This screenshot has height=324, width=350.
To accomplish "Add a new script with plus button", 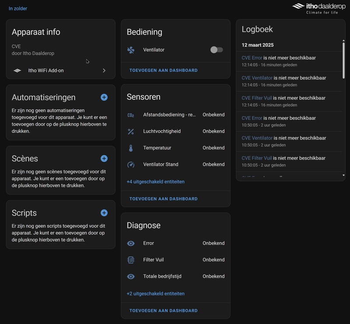I will [104, 213].
